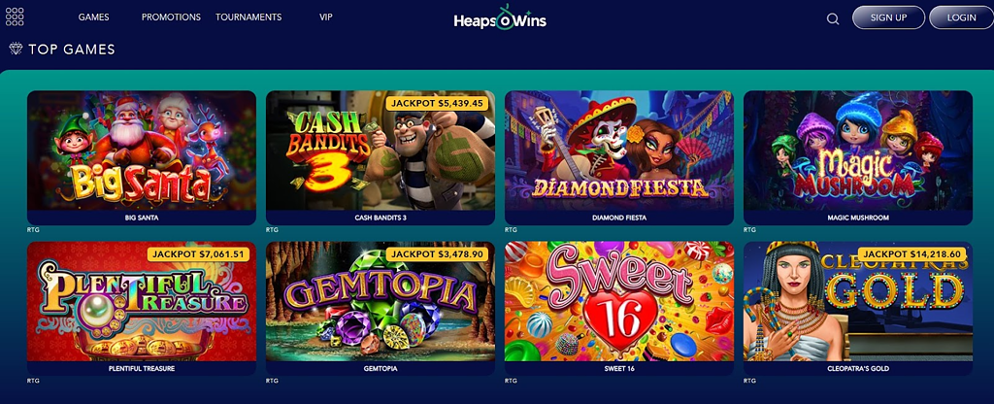Open the Cleopatra's Gold game thumbnail
This screenshot has height=404, width=994.
point(858,301)
